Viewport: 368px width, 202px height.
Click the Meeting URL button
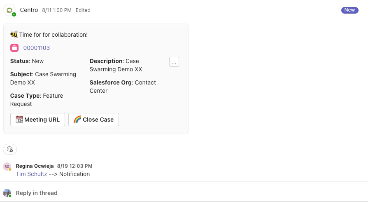tap(37, 120)
